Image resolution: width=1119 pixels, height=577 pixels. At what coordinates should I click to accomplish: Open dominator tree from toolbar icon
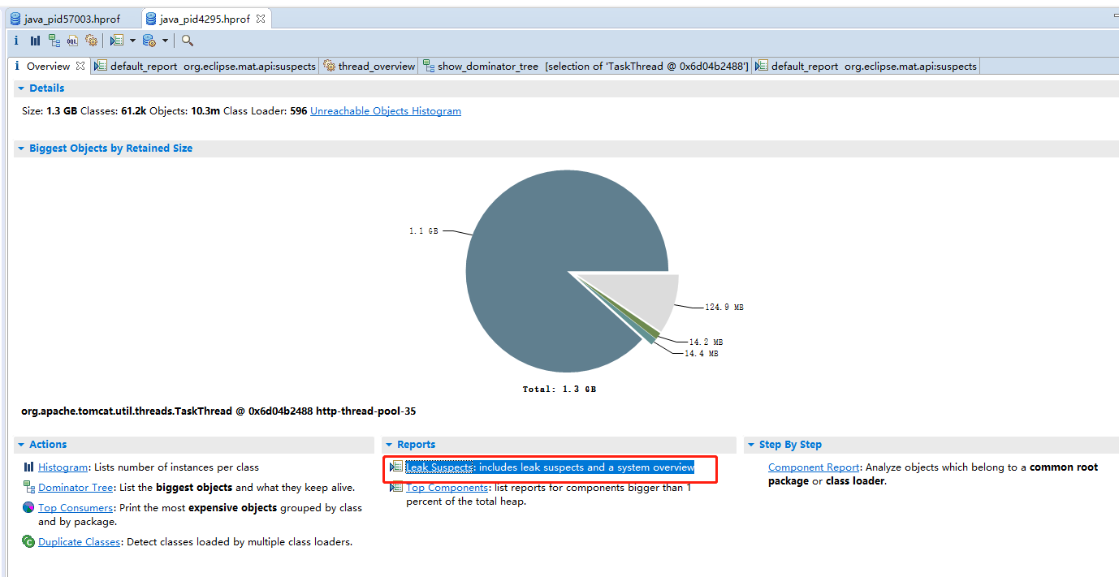54,41
